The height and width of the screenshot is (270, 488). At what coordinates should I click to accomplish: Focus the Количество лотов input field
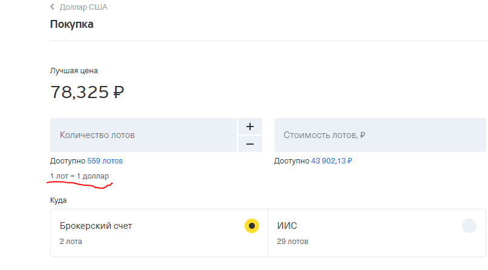pyautogui.click(x=143, y=135)
